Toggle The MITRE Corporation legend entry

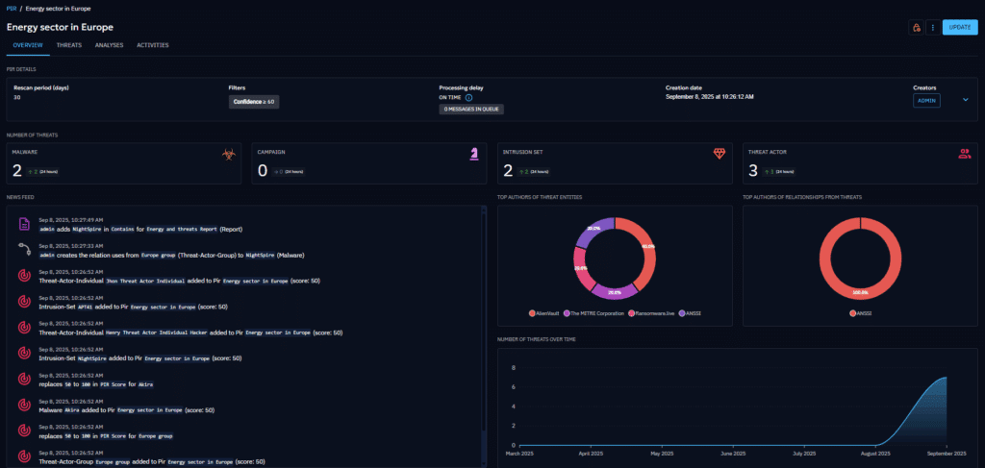click(x=599, y=313)
